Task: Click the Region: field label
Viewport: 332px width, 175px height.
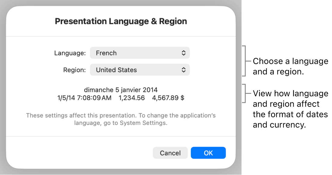Action: (x=74, y=70)
